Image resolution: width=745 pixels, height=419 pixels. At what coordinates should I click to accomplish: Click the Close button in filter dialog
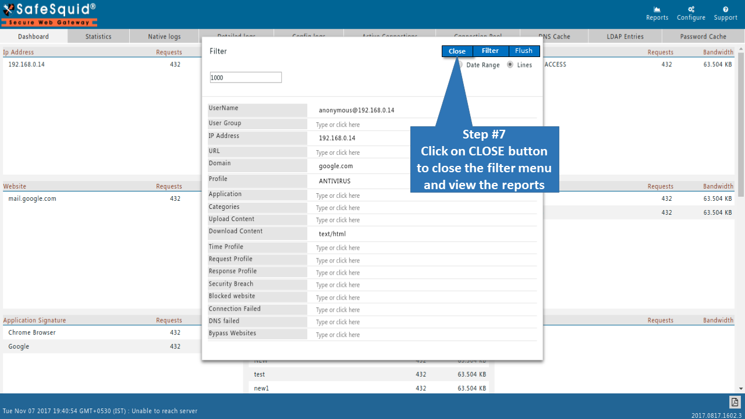pyautogui.click(x=457, y=51)
